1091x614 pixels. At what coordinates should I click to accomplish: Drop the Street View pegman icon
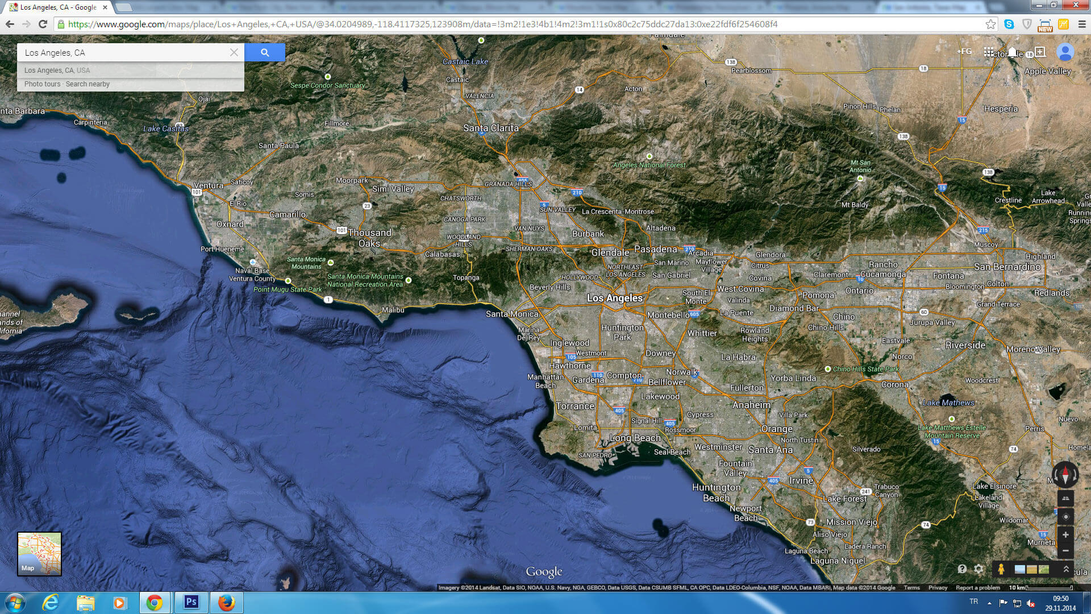(x=1001, y=569)
